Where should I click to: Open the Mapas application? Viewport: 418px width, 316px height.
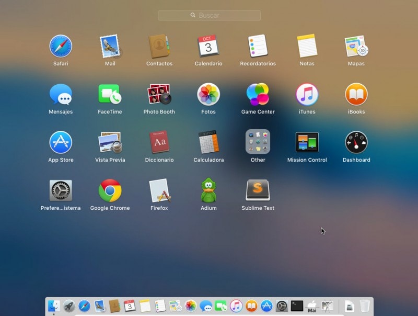(356, 49)
